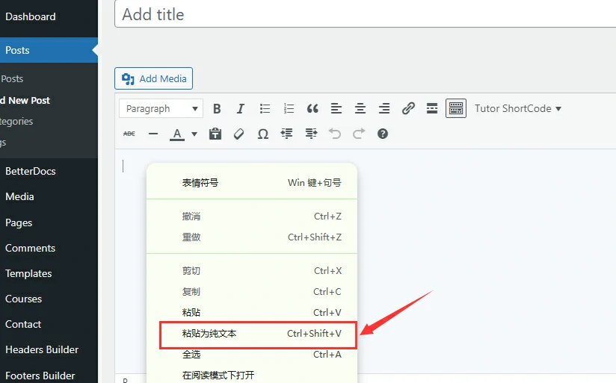This screenshot has height=383, width=616.
Task: Toggle paste as text clipboard button
Action: (215, 134)
